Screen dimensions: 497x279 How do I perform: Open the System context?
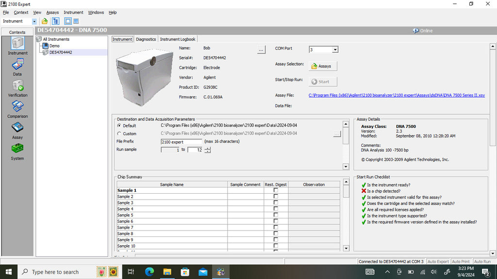coord(17,152)
